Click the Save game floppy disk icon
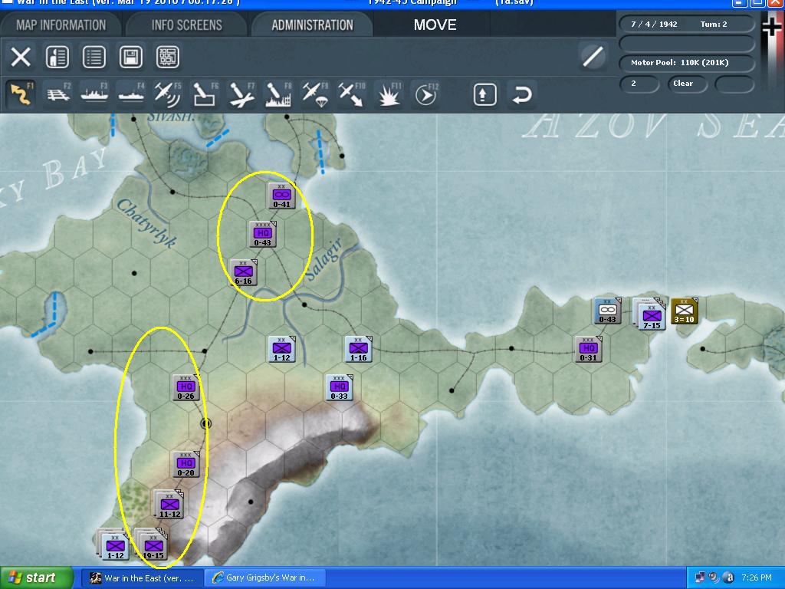The width and height of the screenshot is (785, 589). 130,57
